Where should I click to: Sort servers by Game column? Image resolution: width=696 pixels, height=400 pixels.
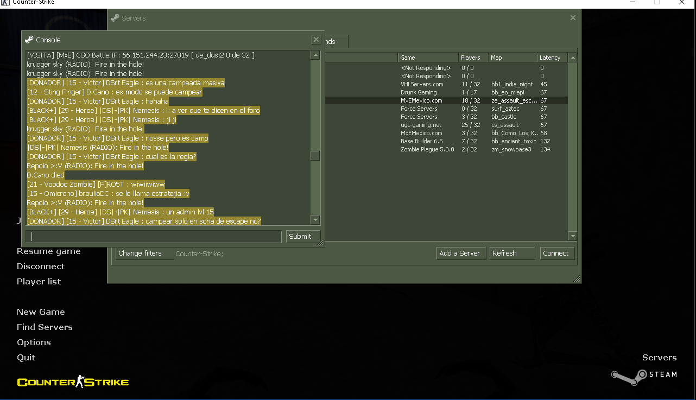tap(428, 58)
